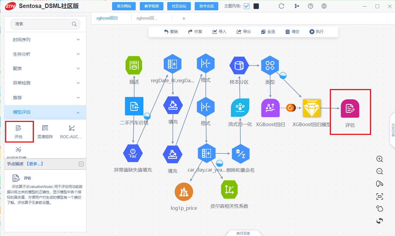Image resolution: width=395 pixels, height=236 pixels.
Task: Open the 教学视频 button
Action: click(x=151, y=6)
